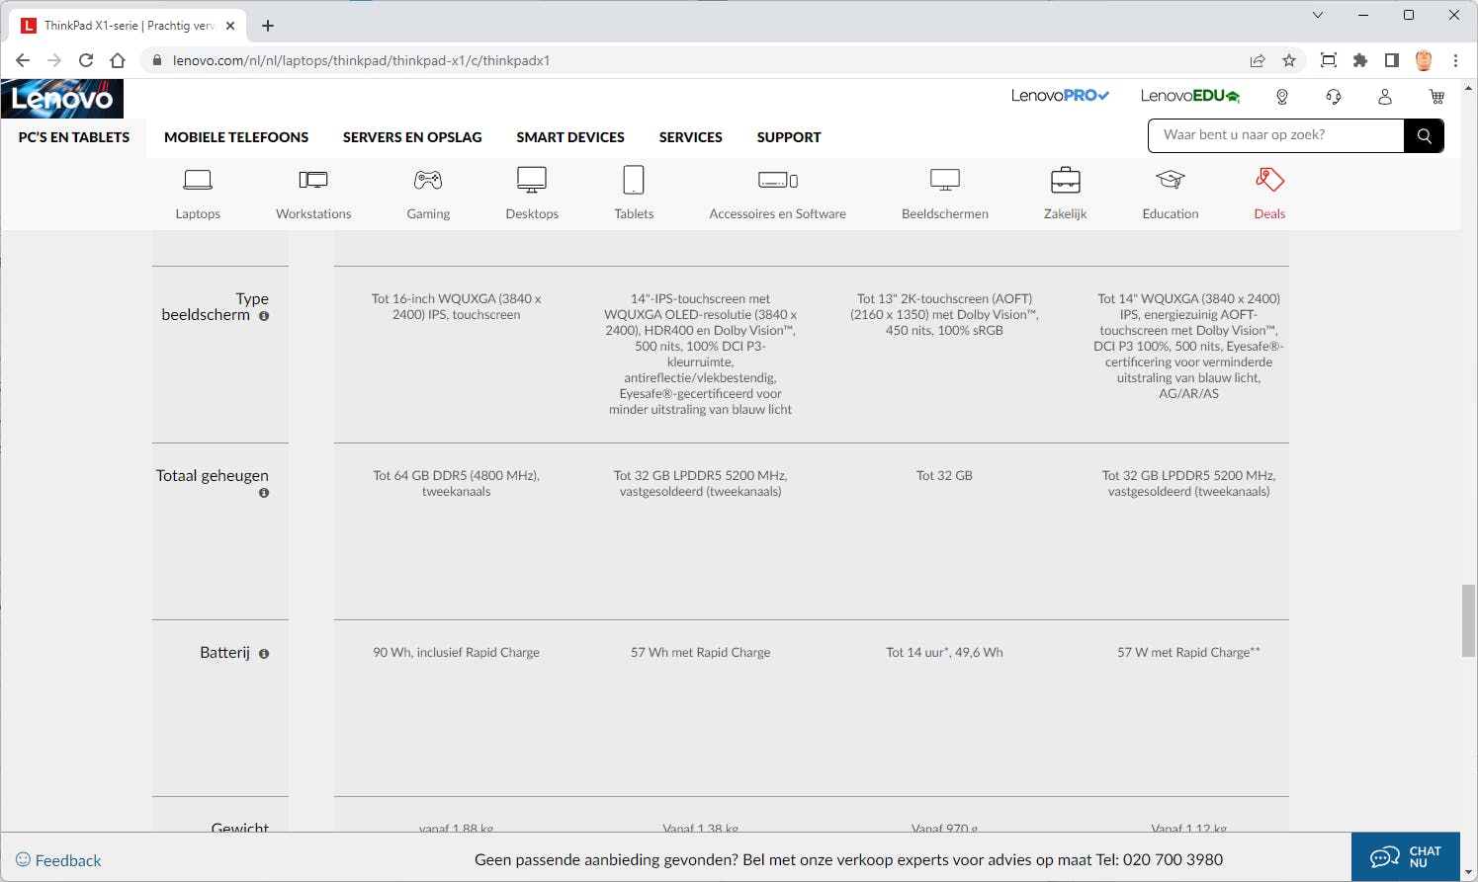This screenshot has width=1478, height=882.
Task: Select the text 'Tot 14 uur*, 49,6 Wh'
Action: click(944, 653)
